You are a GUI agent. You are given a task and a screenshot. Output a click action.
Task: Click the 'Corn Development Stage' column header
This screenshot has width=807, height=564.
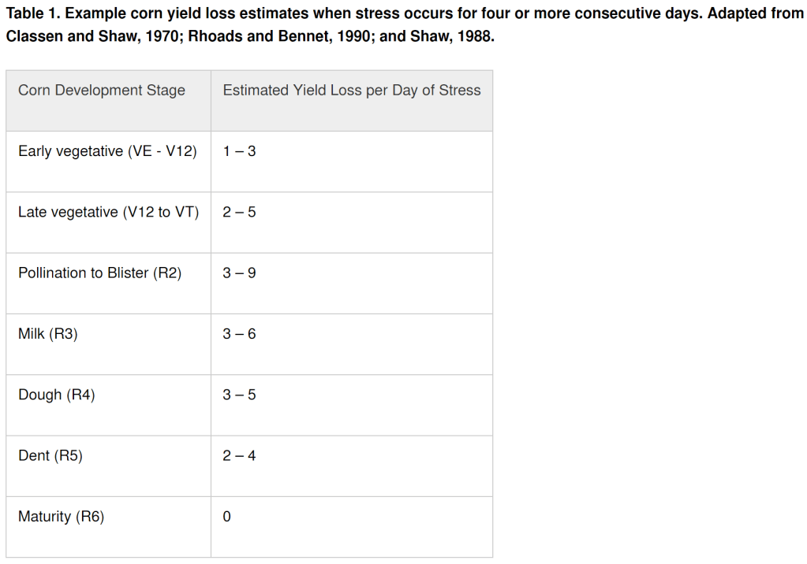[x=102, y=91]
